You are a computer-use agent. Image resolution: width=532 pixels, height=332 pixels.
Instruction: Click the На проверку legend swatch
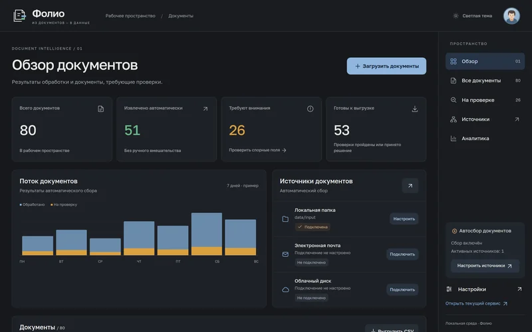coord(52,205)
